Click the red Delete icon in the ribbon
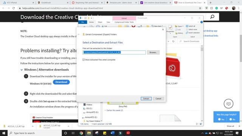The height and width of the screenshot is (136, 242). [x=133, y=27]
